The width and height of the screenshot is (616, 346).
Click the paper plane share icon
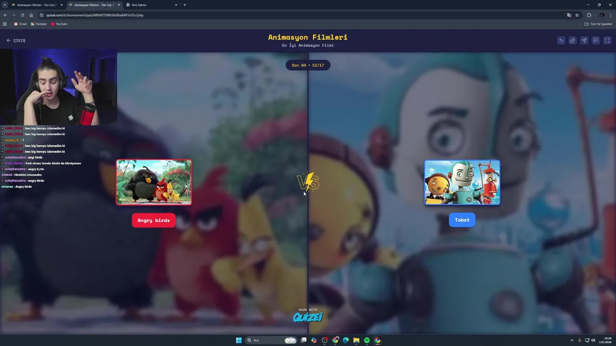tap(584, 40)
